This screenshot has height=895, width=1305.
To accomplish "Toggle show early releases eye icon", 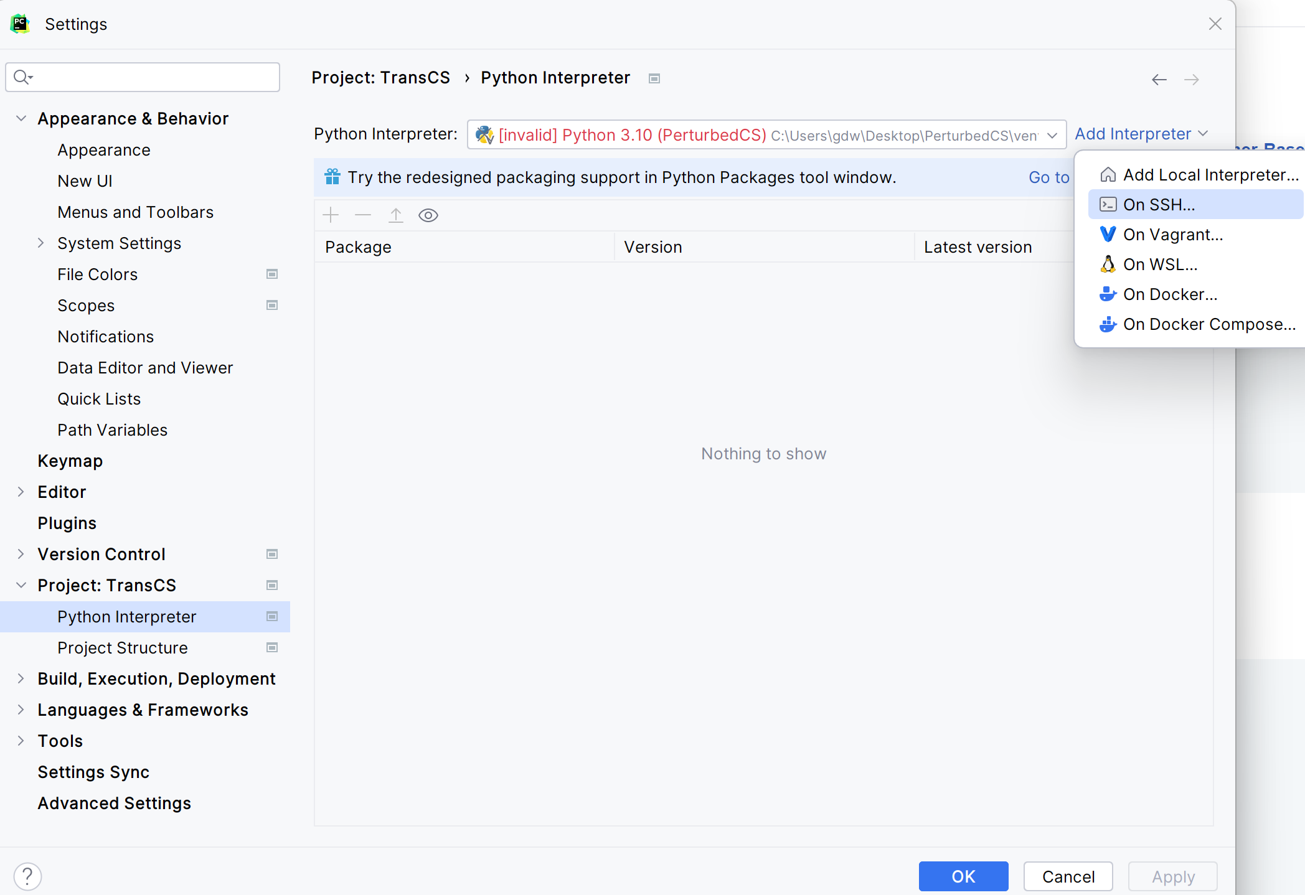I will pyautogui.click(x=428, y=215).
